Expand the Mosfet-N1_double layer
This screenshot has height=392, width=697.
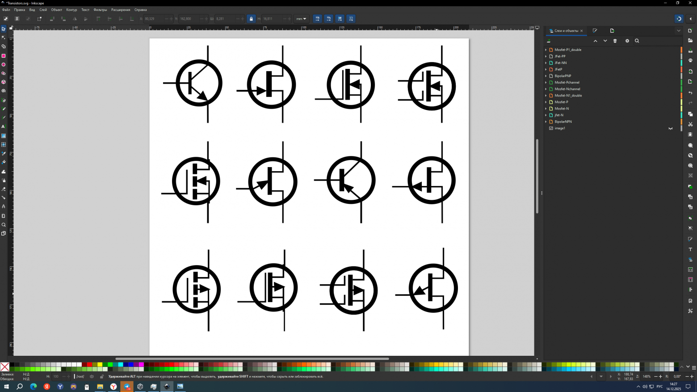546,96
